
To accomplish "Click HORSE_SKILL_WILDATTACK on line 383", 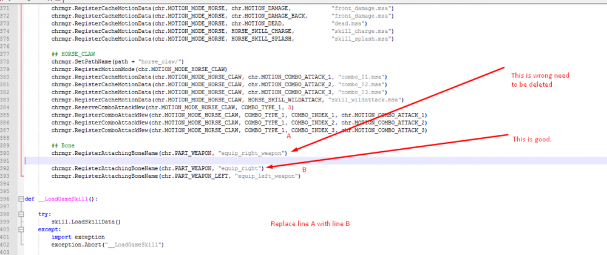I will click(x=285, y=100).
